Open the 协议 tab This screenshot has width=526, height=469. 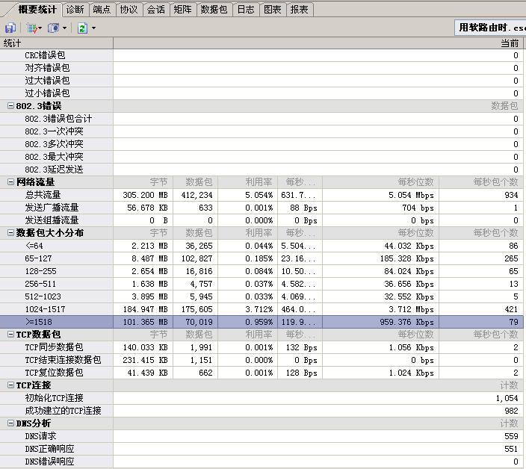click(129, 10)
